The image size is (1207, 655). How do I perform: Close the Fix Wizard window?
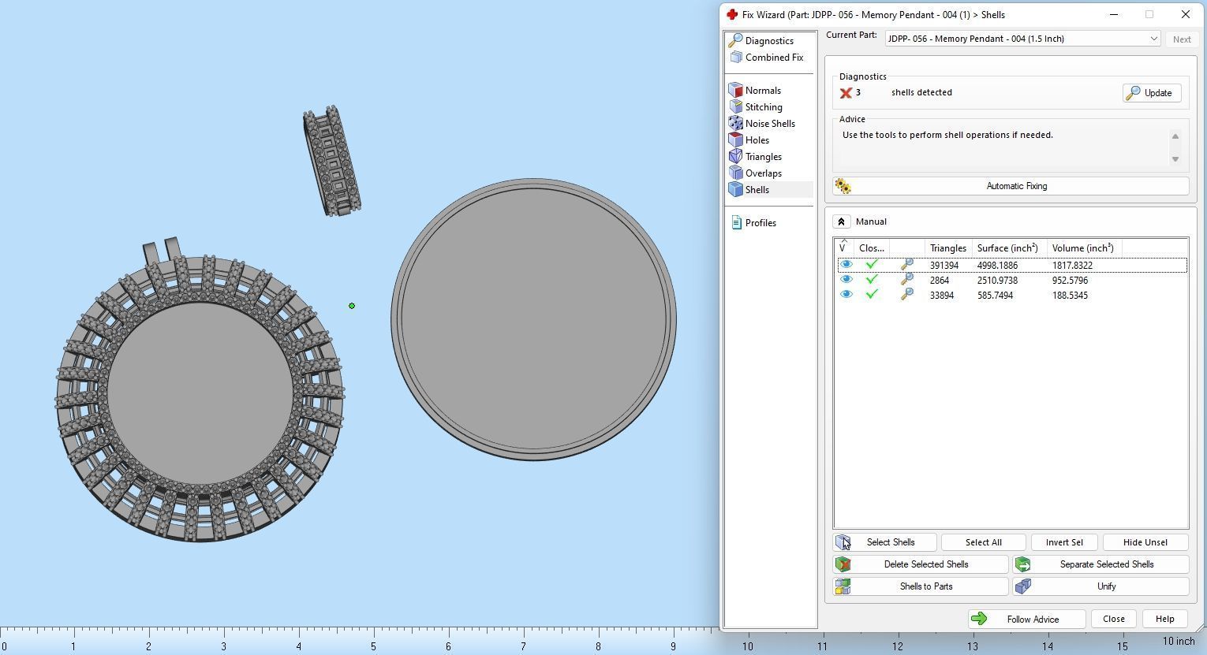click(1186, 14)
